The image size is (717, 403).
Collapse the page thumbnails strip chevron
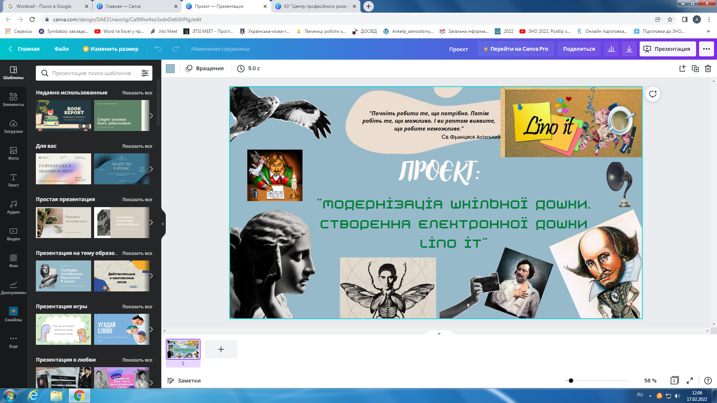point(439,333)
